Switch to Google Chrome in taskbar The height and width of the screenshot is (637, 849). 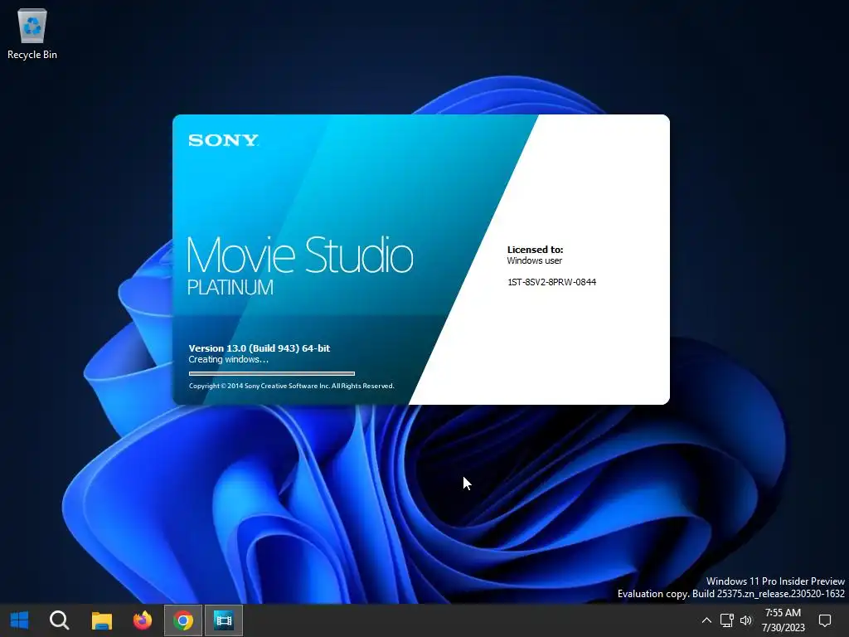click(183, 620)
